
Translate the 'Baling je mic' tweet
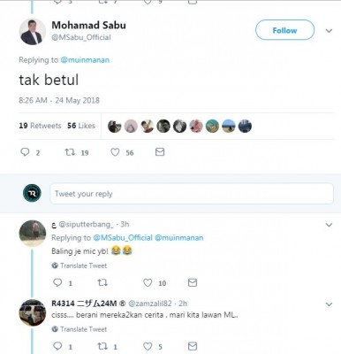pos(80,265)
